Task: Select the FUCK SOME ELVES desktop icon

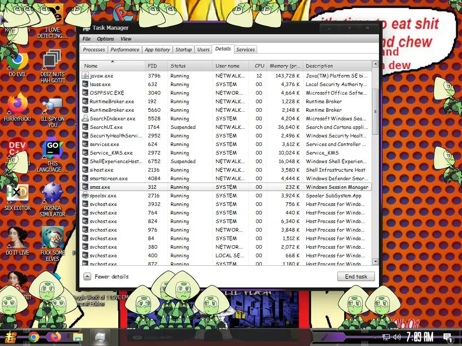Action: tap(52, 244)
